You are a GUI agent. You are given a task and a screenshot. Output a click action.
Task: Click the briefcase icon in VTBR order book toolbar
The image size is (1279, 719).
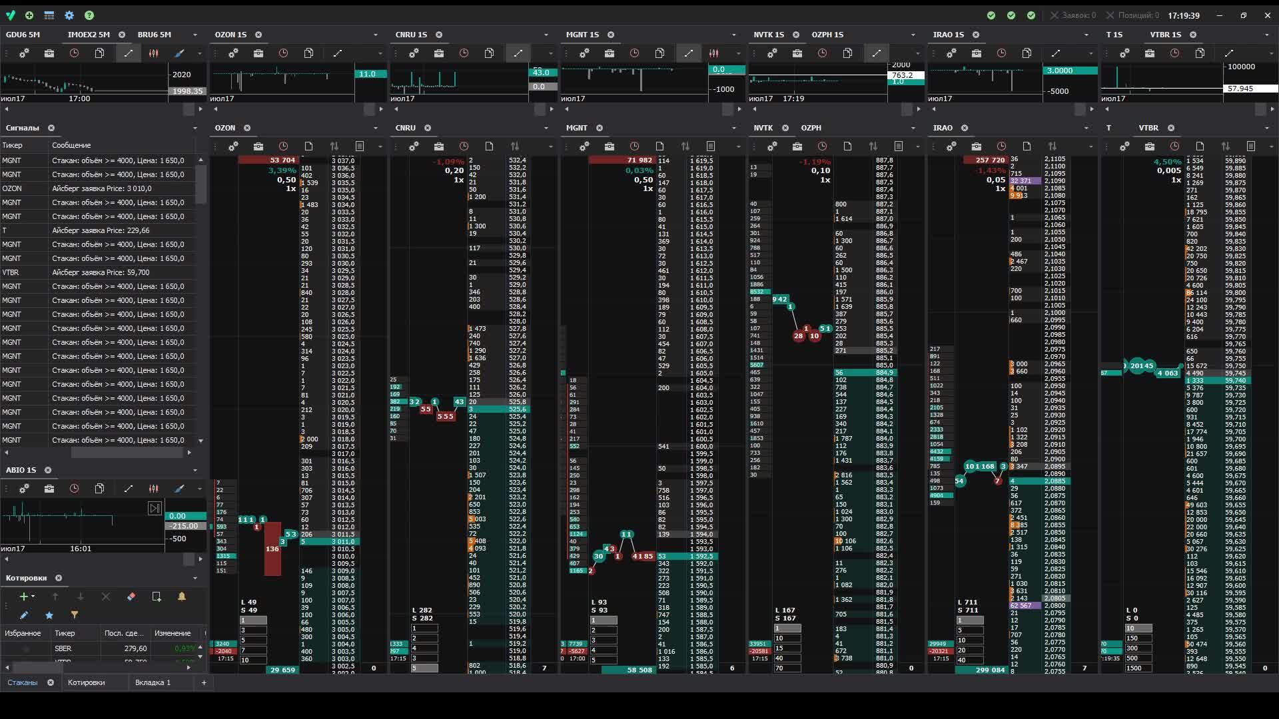pos(1150,146)
